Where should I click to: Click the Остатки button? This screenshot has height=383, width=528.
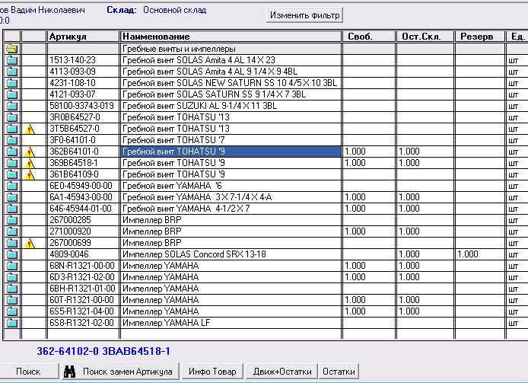tap(339, 372)
